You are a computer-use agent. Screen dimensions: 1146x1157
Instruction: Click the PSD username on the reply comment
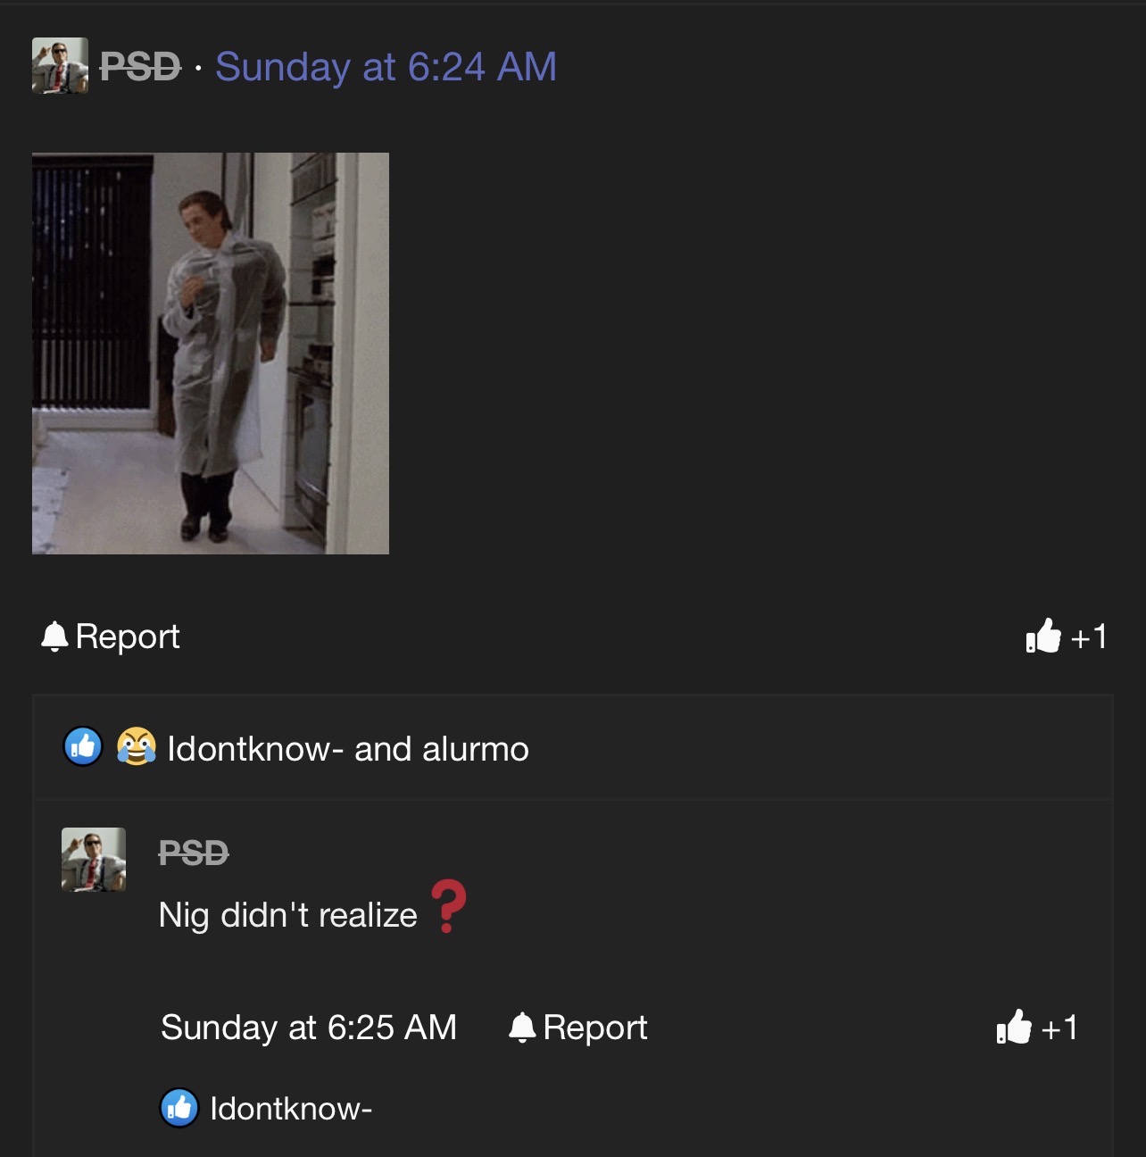194,854
